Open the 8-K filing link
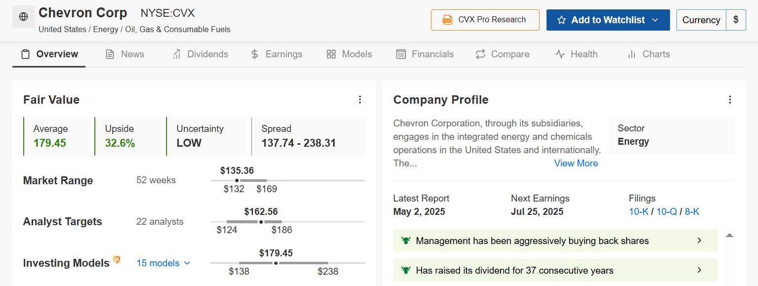 click(692, 212)
